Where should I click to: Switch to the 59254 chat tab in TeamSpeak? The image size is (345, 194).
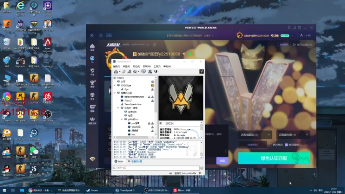[x=119, y=161]
